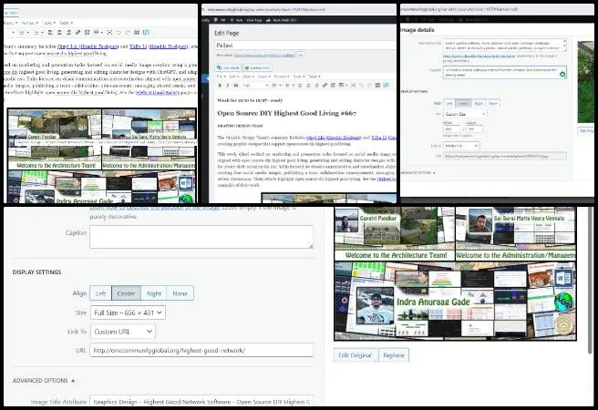This screenshot has height=410, width=598.
Task: Click the empty Caption text box
Action: tap(201, 237)
